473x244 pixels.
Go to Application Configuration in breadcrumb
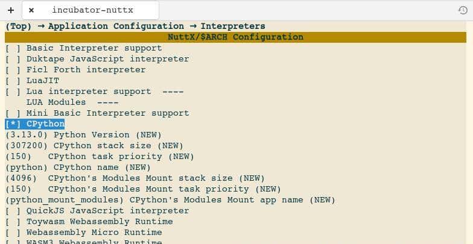(x=116, y=27)
